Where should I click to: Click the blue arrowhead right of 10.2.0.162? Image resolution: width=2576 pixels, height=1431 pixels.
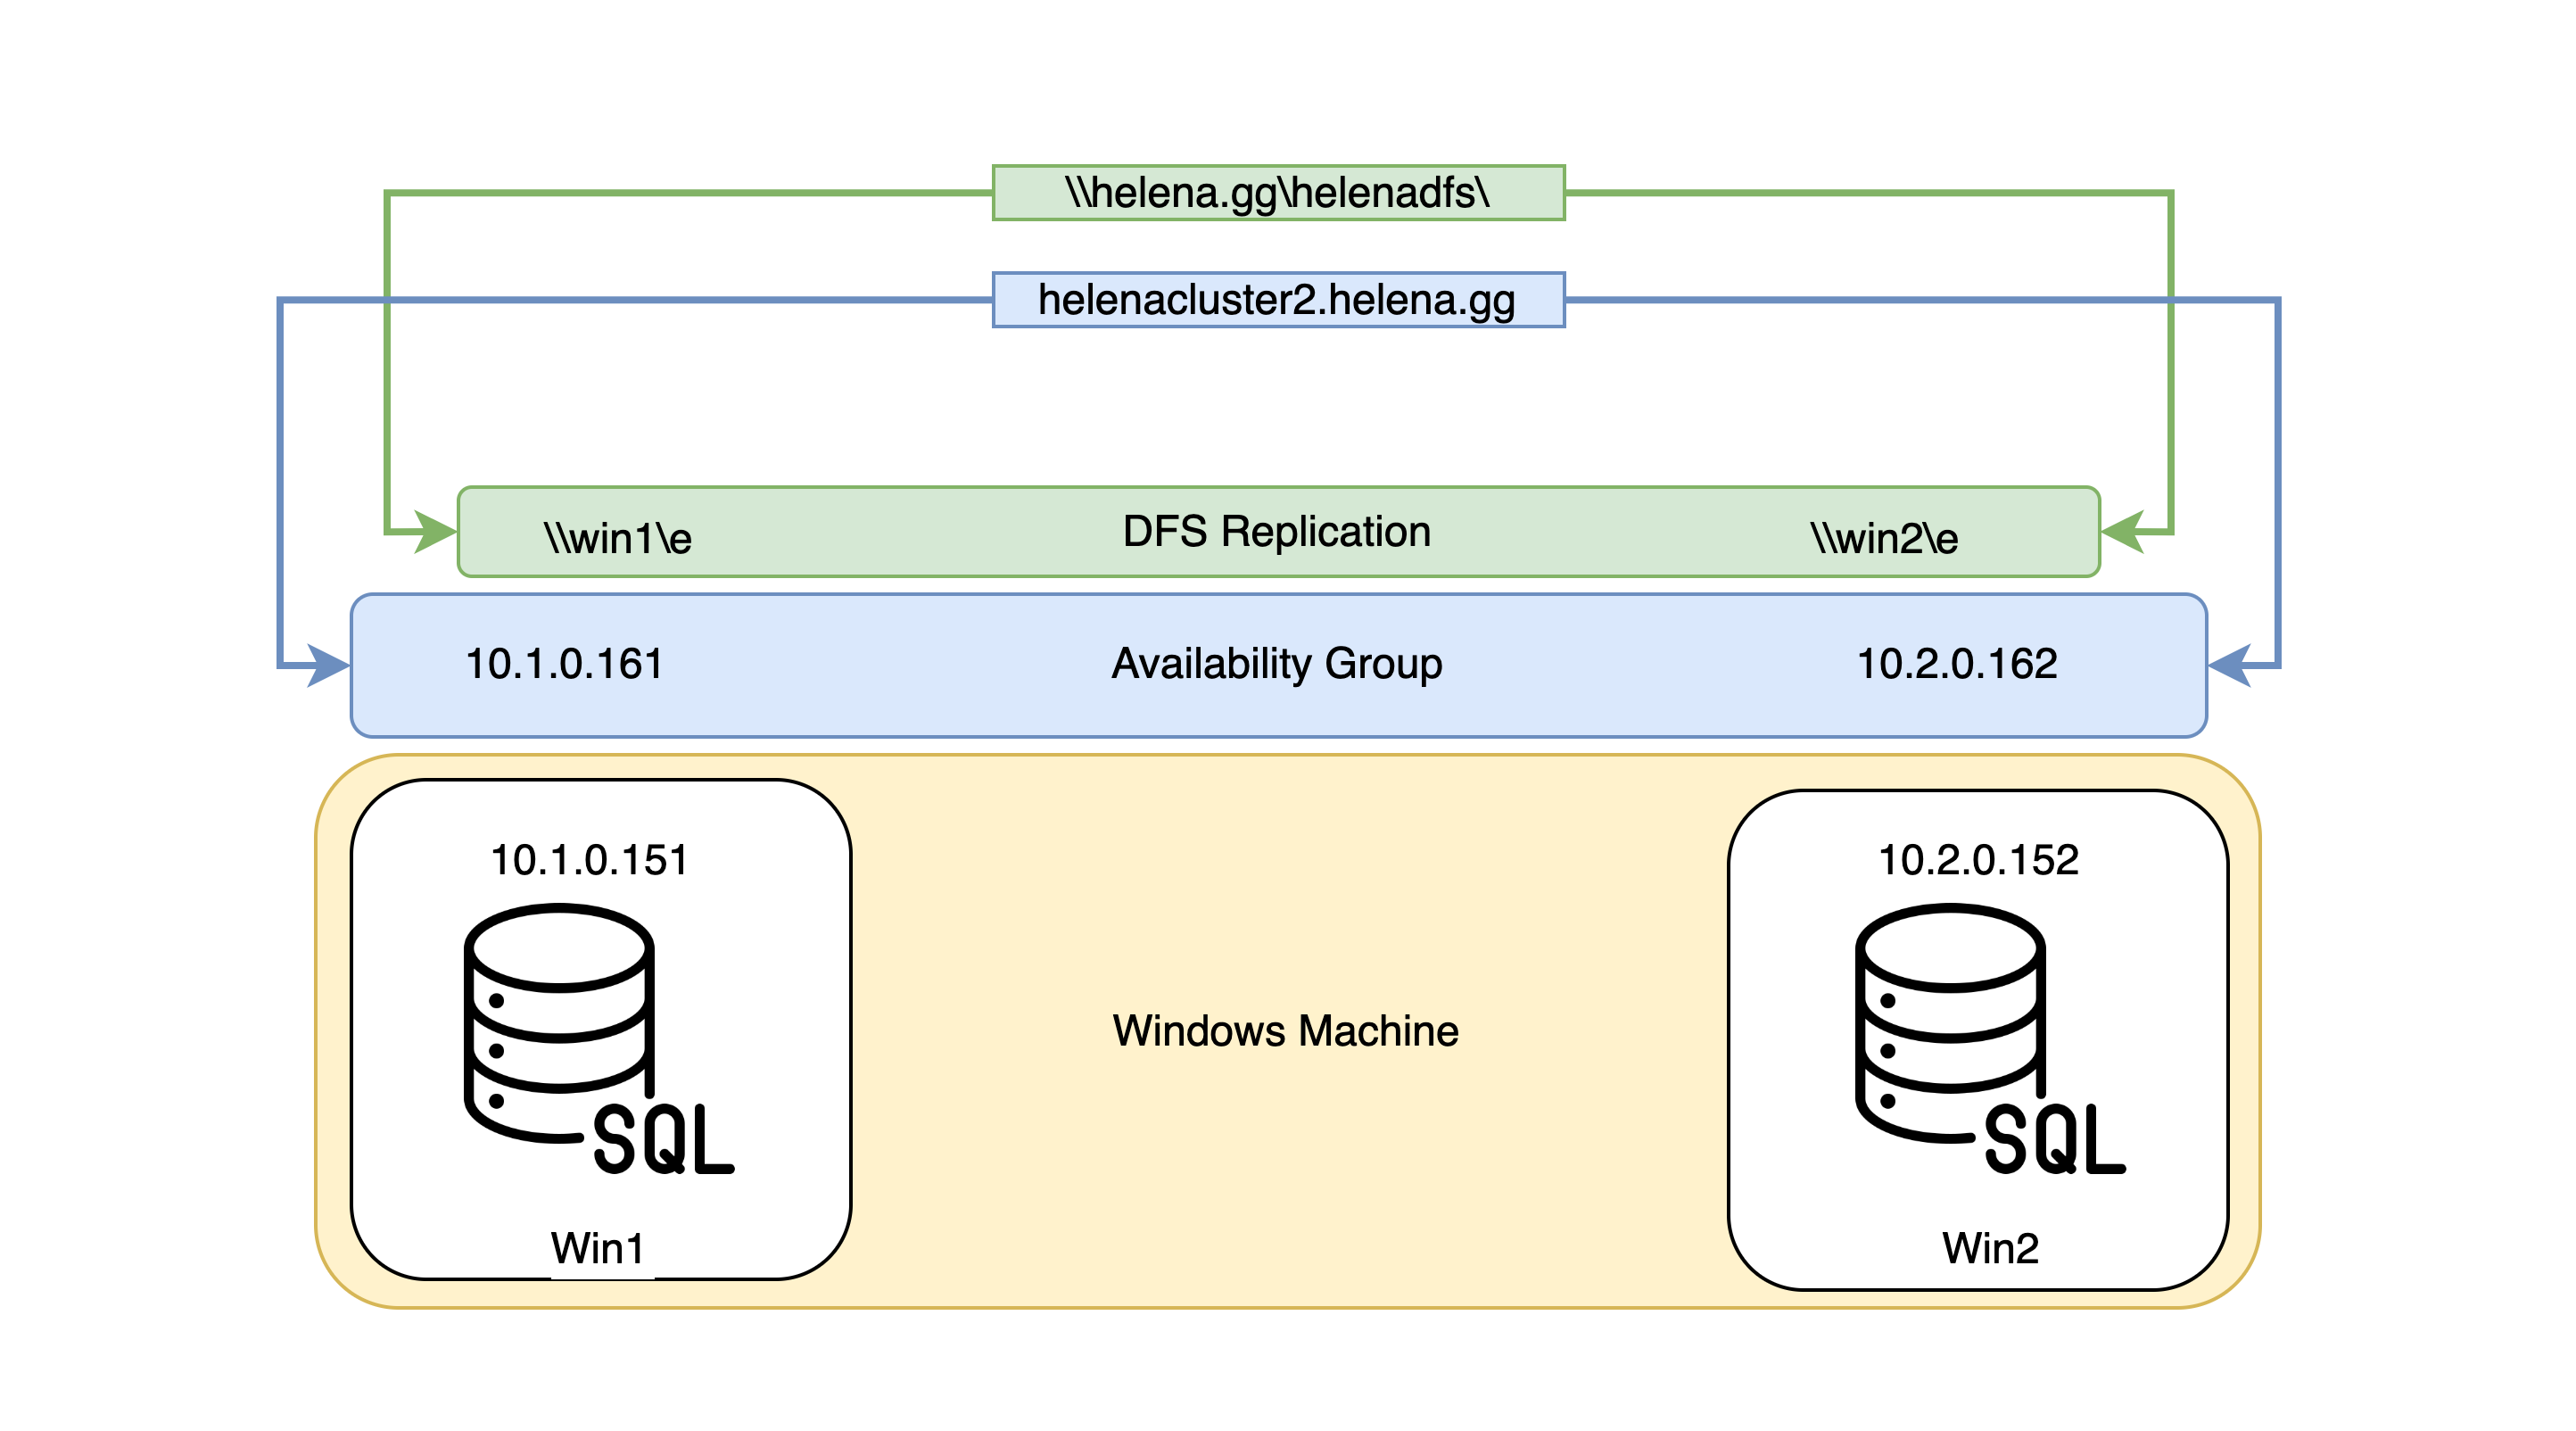(2230, 665)
